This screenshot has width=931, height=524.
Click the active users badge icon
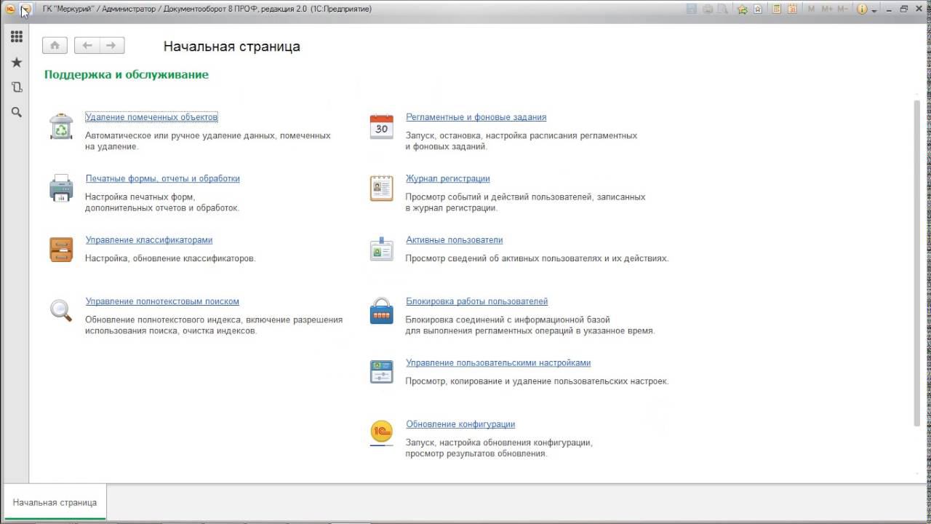(381, 250)
